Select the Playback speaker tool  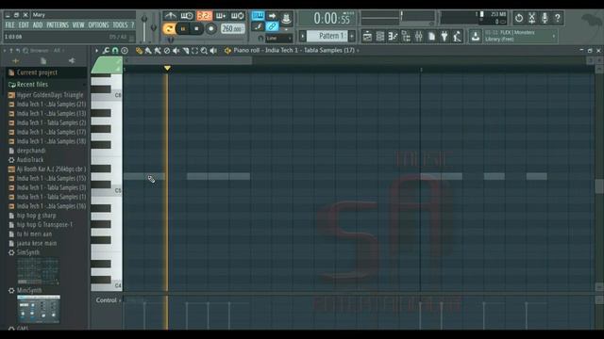tap(213, 51)
